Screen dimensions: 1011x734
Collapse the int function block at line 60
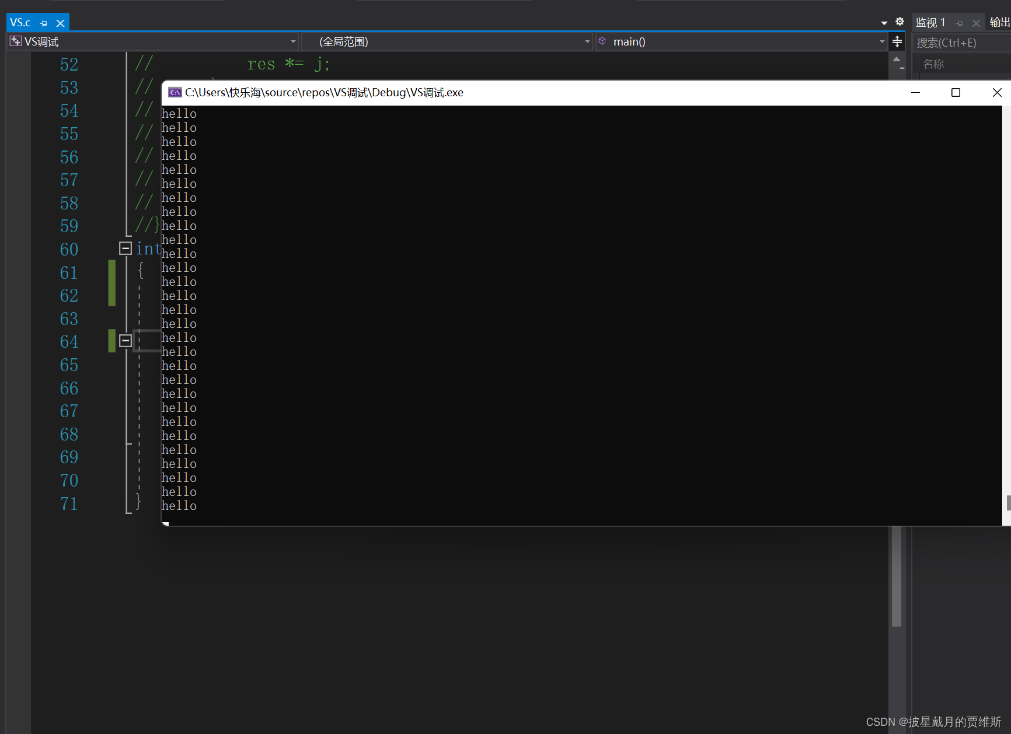pyautogui.click(x=125, y=249)
